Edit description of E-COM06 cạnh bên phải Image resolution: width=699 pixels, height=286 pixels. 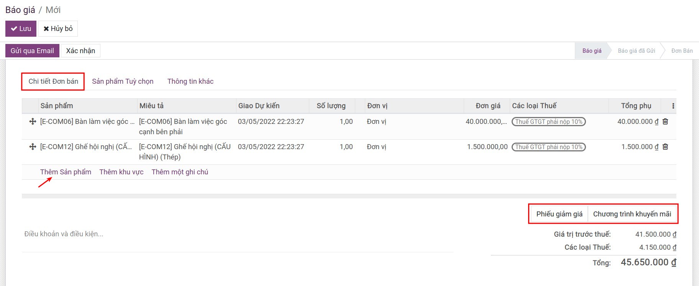pos(187,127)
